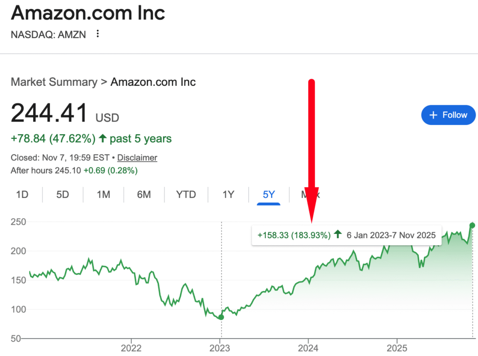Viewport: 478px width, 356px height.
Task: Click the green up arrow inside the chart tooltip
Action: [338, 234]
